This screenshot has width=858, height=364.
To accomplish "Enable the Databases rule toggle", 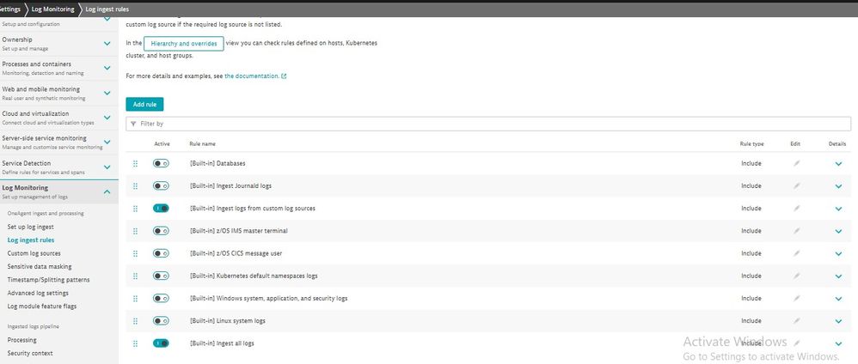I will pos(161,163).
